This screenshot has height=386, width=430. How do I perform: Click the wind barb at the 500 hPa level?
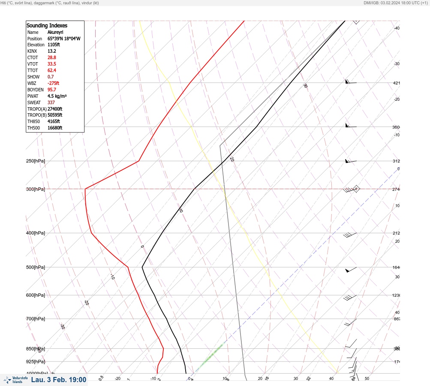coord(351,270)
